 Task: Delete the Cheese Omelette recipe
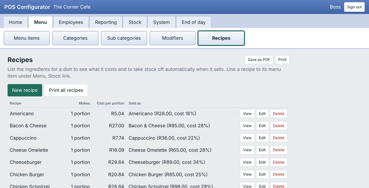(x=279, y=150)
